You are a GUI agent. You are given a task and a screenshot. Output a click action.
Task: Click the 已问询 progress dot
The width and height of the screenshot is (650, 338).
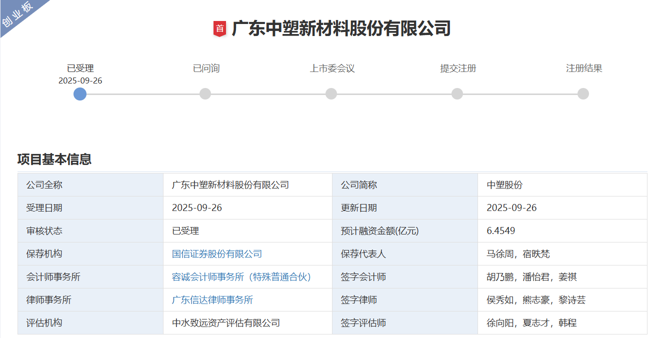(205, 94)
